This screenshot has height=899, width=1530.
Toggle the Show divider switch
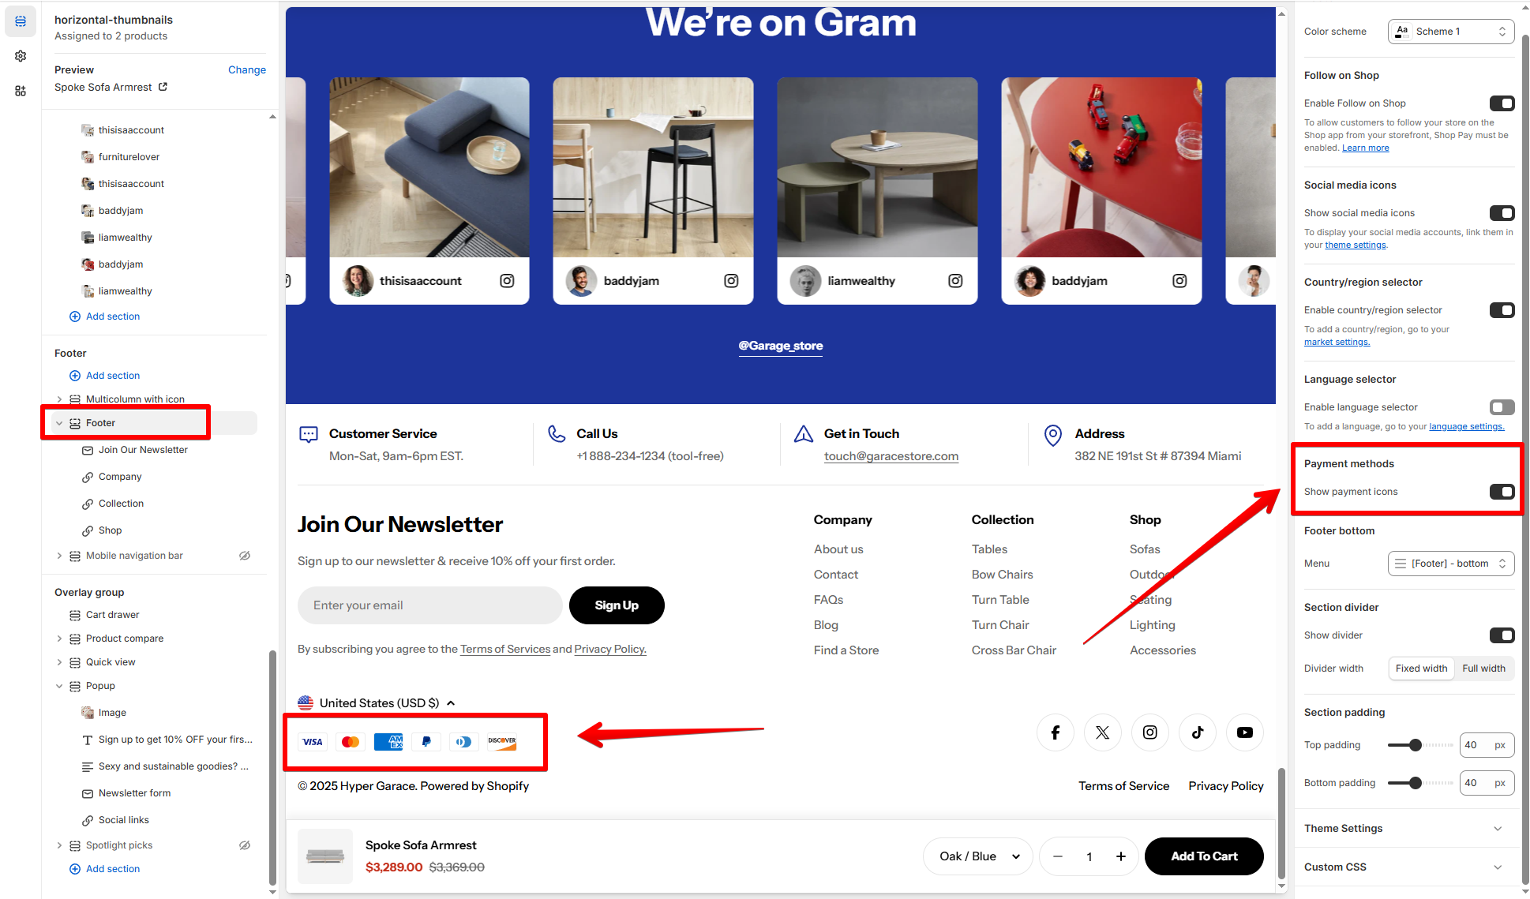click(1502, 635)
